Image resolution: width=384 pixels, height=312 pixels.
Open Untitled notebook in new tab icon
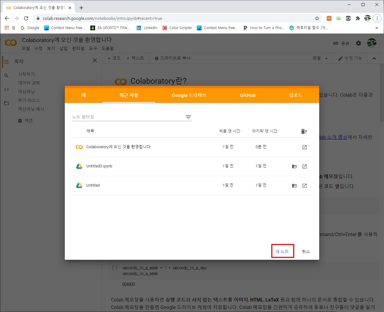point(304,186)
